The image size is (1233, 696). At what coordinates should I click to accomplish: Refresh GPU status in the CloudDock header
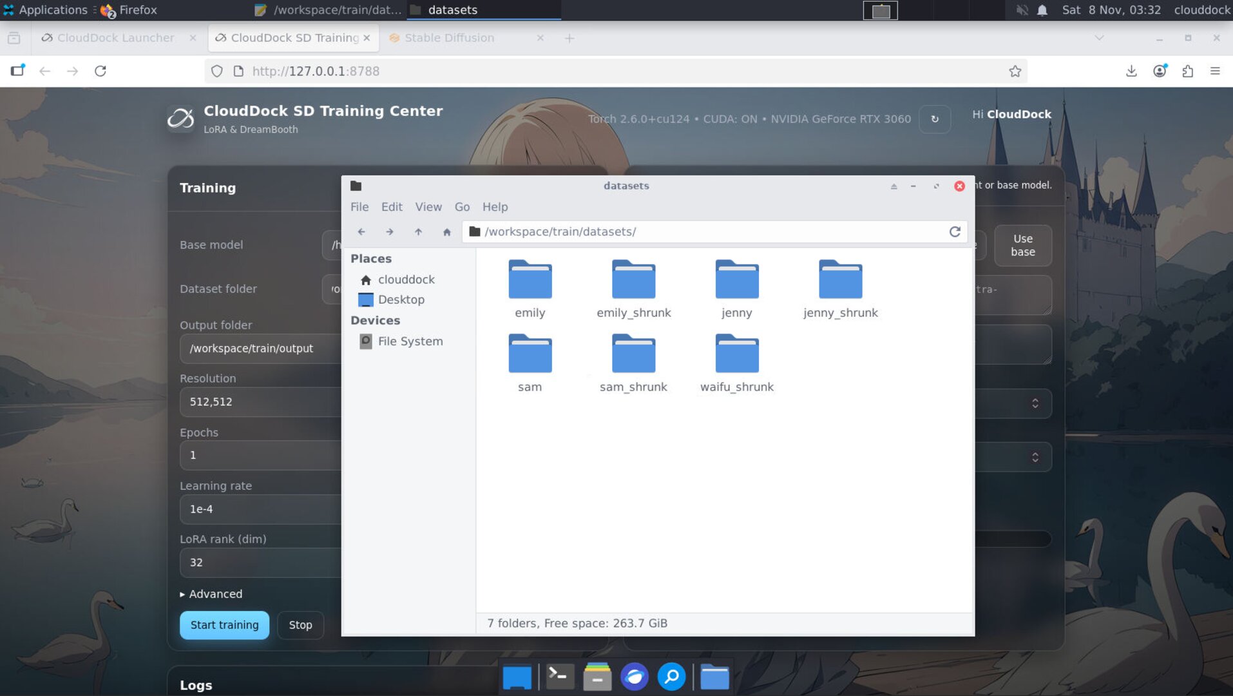(935, 119)
